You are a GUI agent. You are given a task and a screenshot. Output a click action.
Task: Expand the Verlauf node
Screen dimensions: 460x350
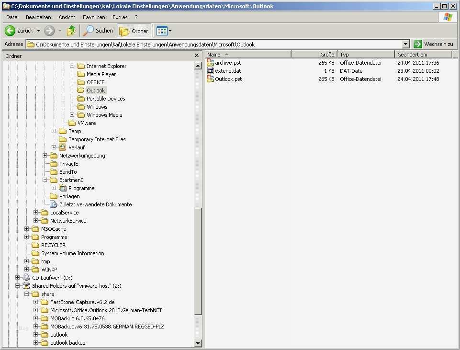54,147
